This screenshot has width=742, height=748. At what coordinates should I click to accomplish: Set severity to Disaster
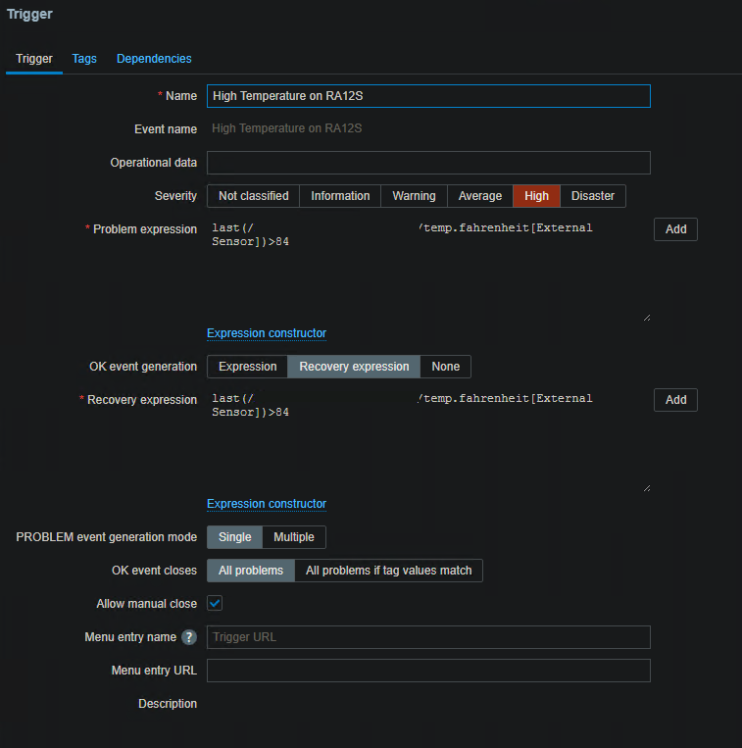coord(593,196)
